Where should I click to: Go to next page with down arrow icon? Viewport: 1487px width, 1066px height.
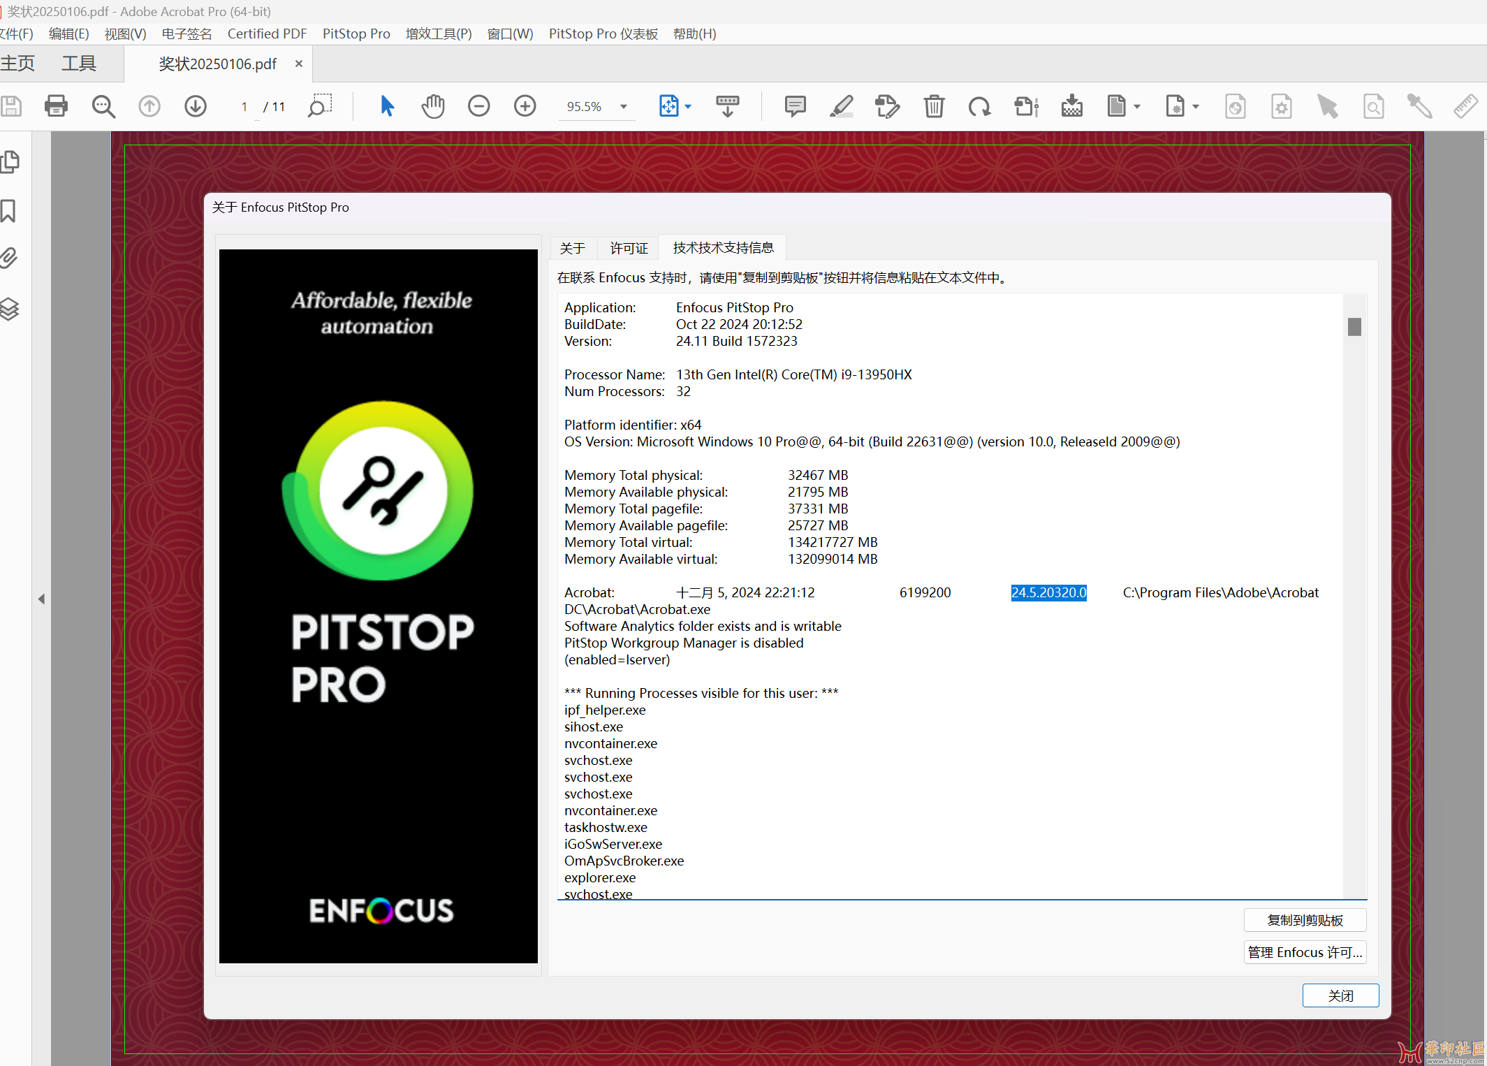click(x=196, y=106)
